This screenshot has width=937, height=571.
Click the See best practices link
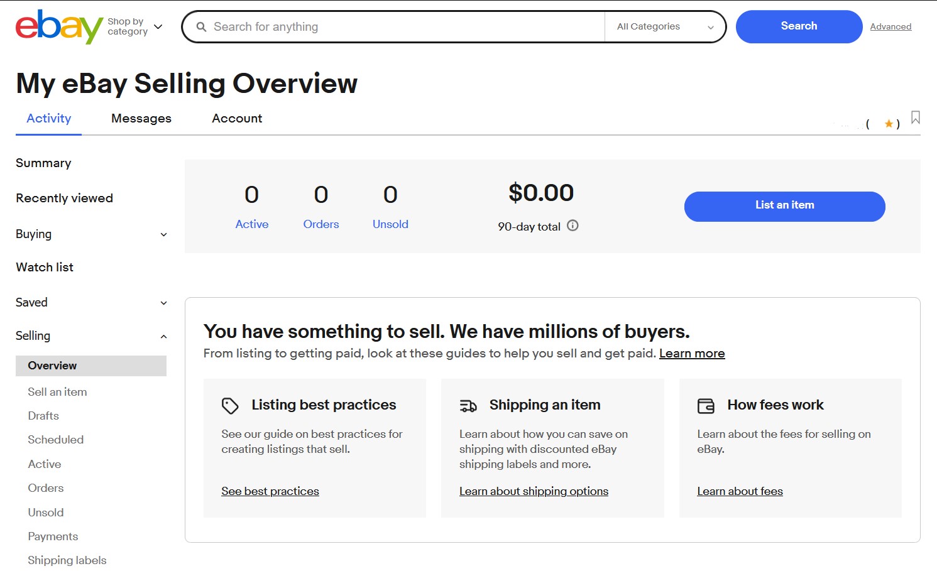pyautogui.click(x=270, y=491)
